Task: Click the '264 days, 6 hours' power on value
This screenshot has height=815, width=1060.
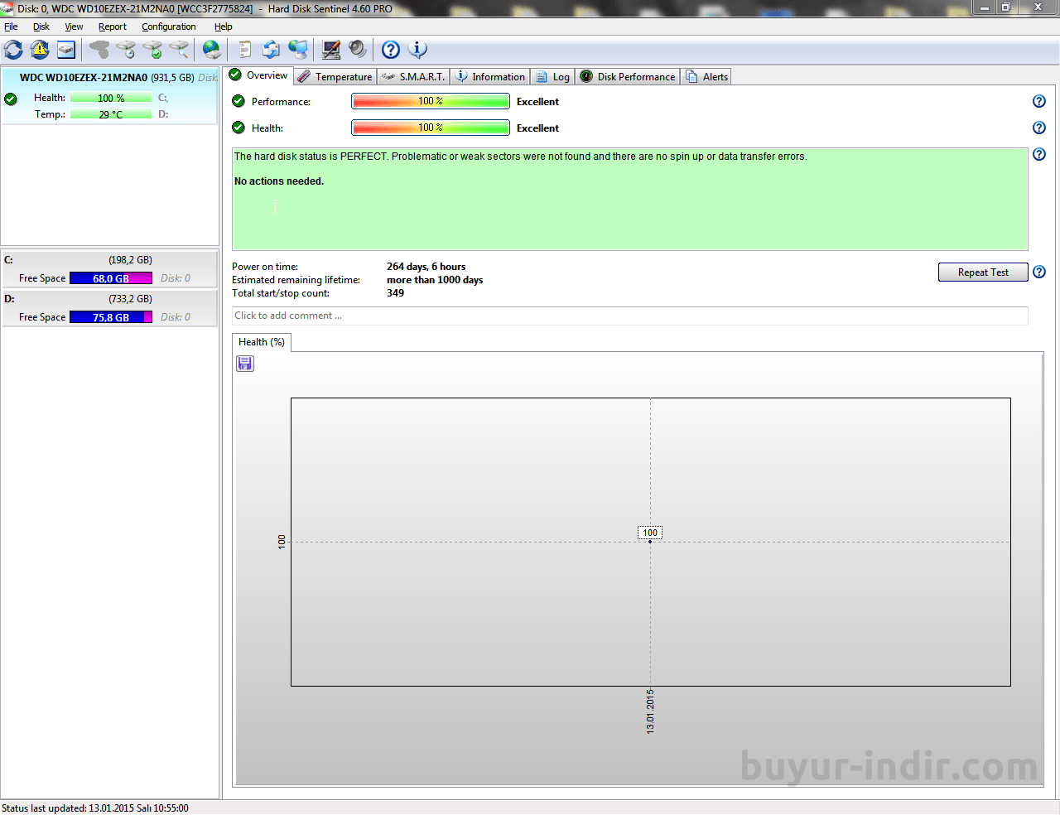Action: [x=426, y=267]
